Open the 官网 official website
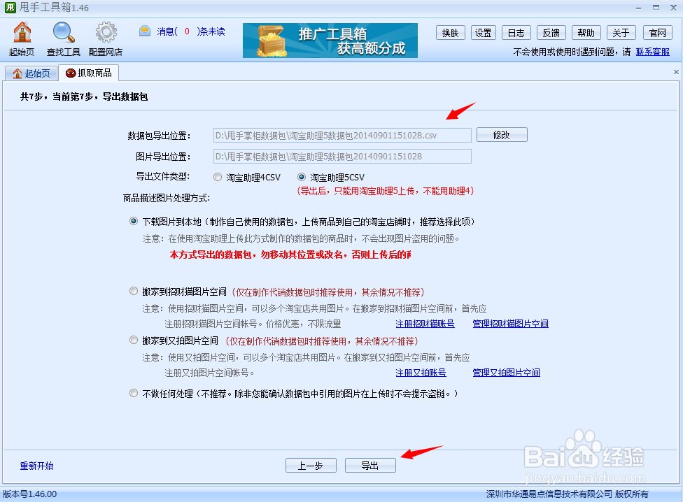Image resolution: width=683 pixels, height=502 pixels. 656,32
